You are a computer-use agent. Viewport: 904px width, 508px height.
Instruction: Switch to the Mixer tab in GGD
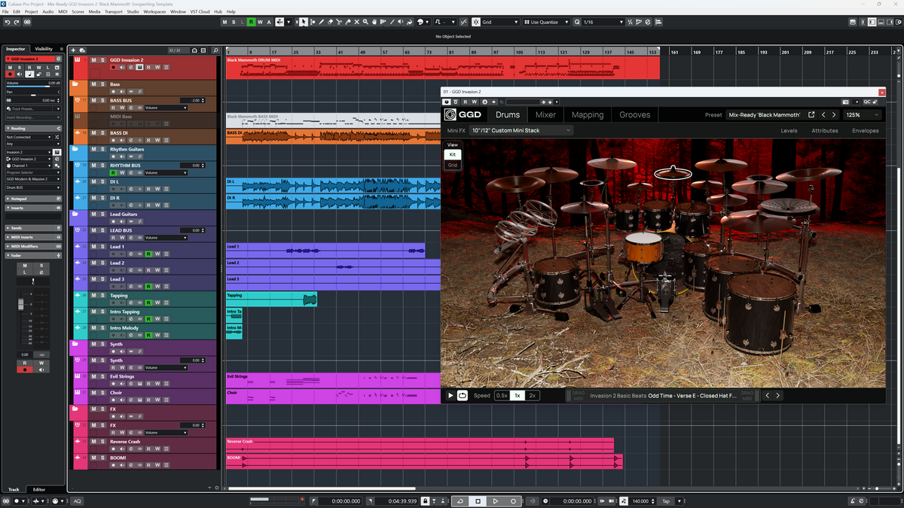point(545,114)
